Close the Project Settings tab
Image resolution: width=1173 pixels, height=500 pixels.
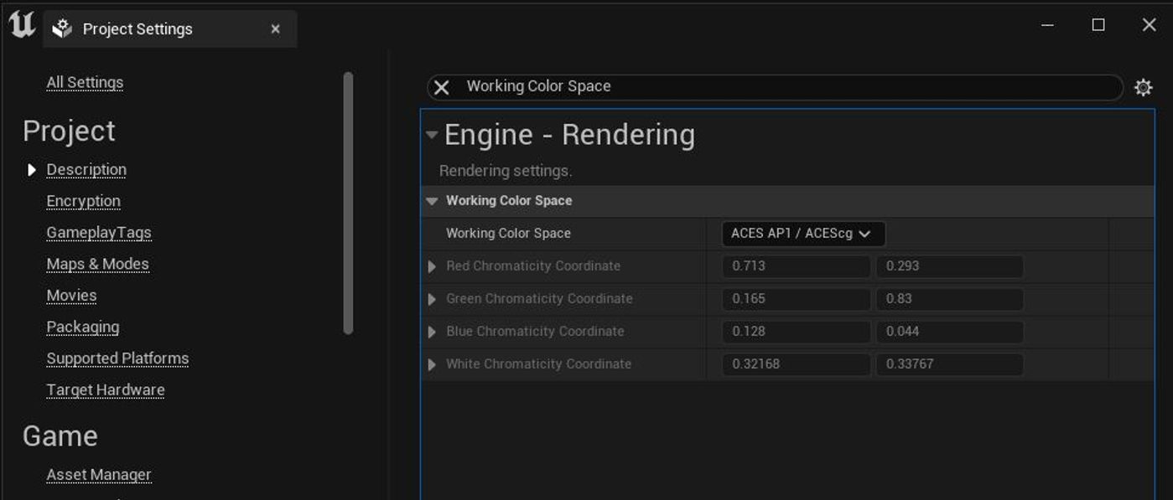click(275, 28)
